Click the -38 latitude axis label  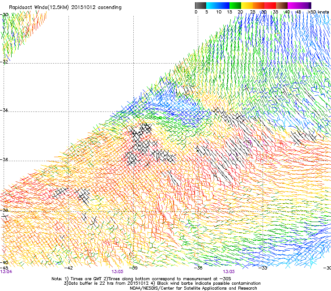pyautogui.click(x=4, y=210)
